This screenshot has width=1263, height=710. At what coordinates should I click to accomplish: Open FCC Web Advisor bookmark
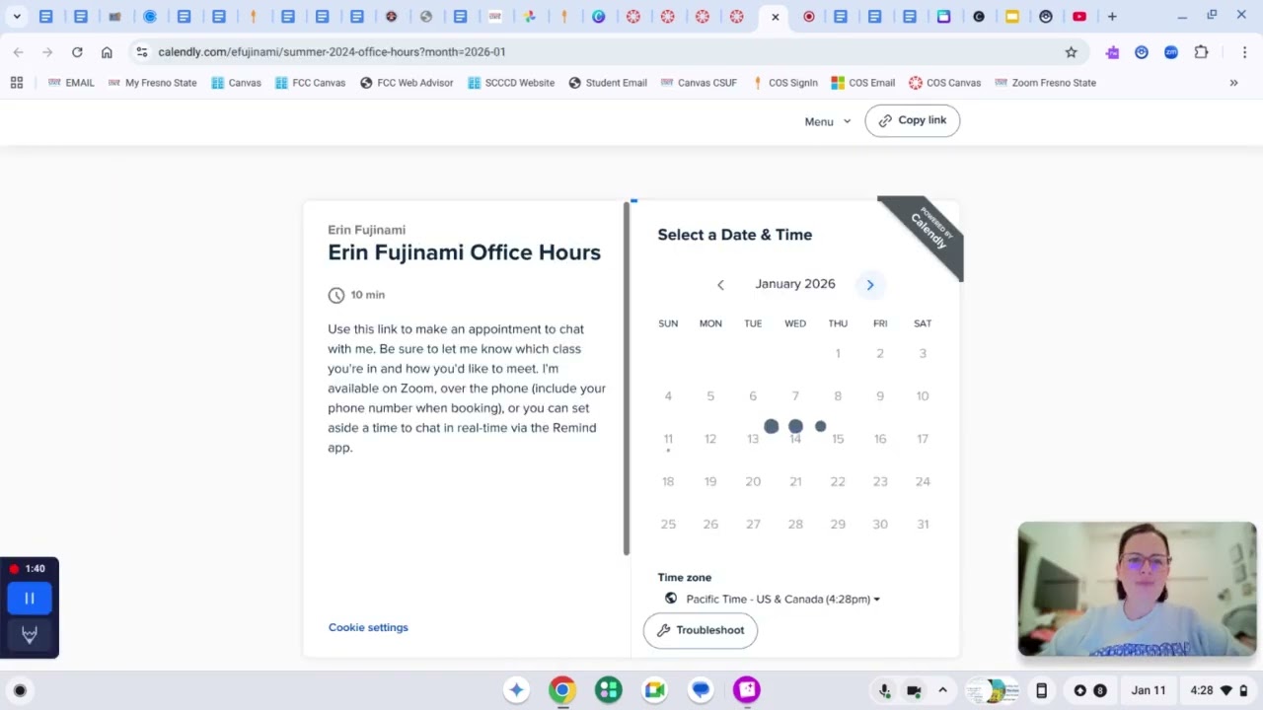tap(407, 83)
